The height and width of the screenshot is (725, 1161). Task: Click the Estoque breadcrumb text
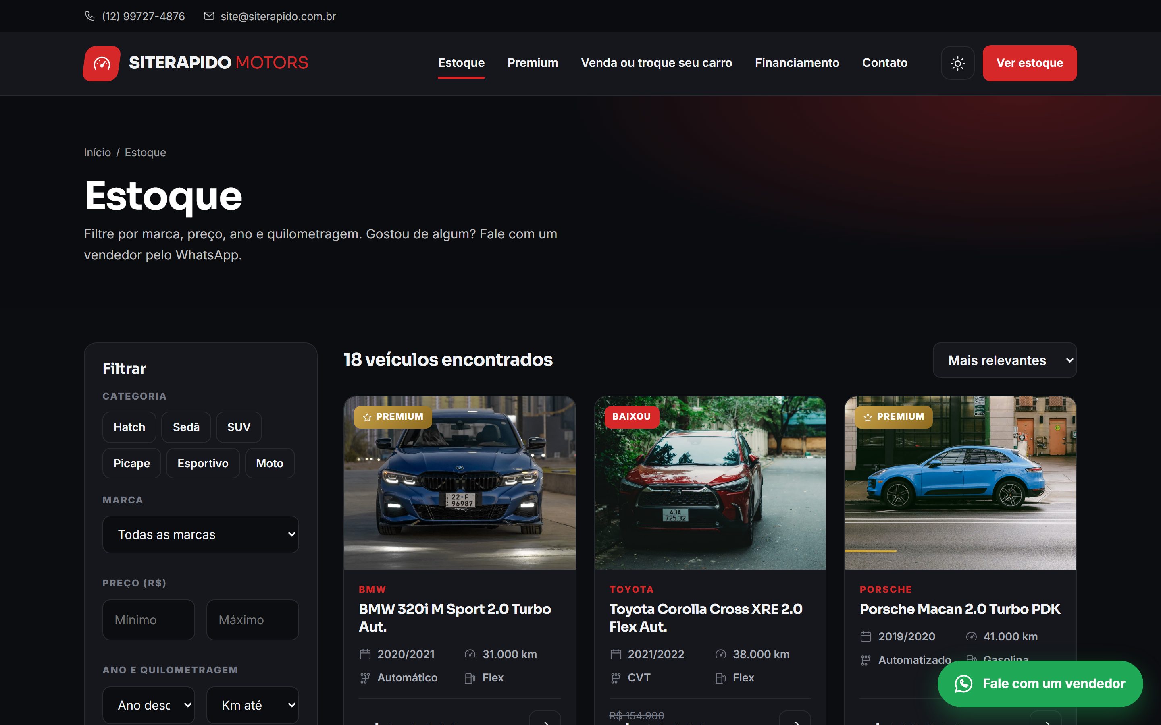[146, 153]
